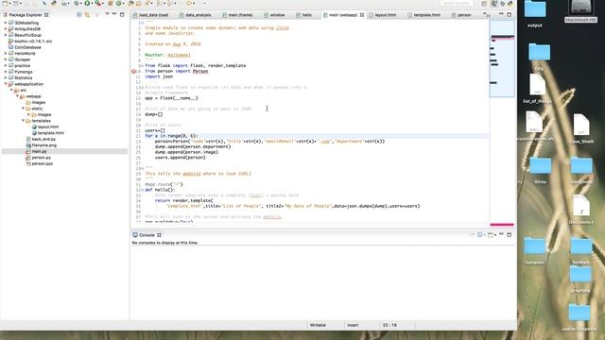Open Macintosh HD on the desktop
This screenshot has width=605, height=340.
pos(580,11)
